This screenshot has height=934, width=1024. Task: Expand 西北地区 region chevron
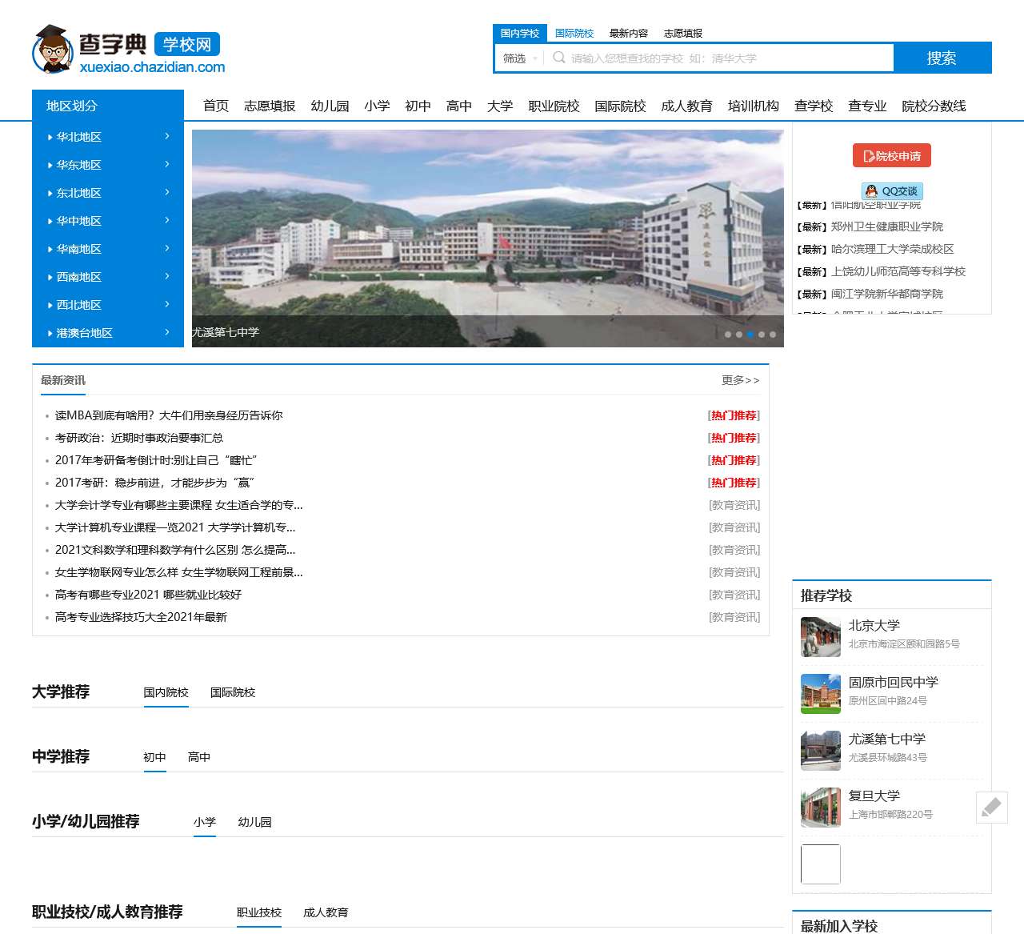(x=167, y=304)
